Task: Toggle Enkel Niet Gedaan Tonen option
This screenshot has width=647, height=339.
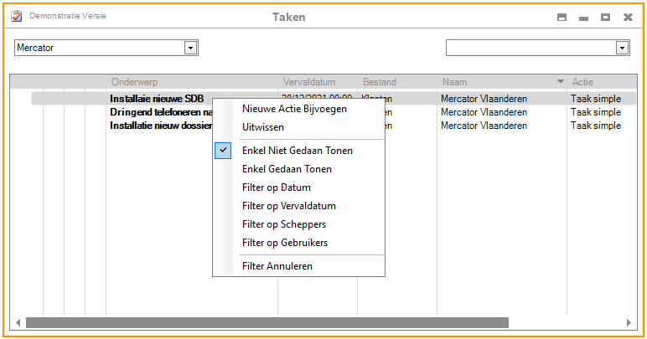Action: click(298, 151)
